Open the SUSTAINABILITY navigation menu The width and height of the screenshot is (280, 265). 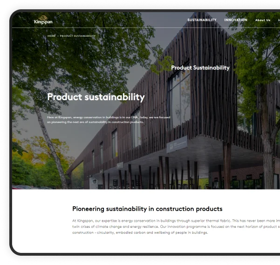pyautogui.click(x=202, y=20)
